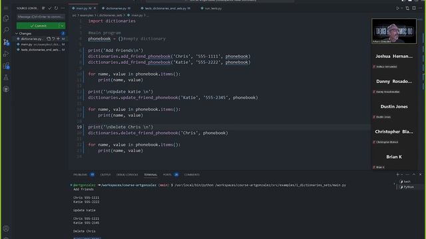Discard changes on dictionaries.py row
The width and height of the screenshot is (426, 239).
point(53,39)
